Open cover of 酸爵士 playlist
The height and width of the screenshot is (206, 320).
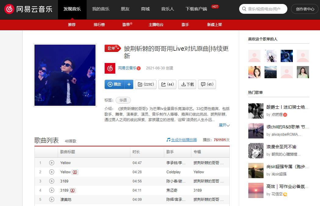pos(256,111)
